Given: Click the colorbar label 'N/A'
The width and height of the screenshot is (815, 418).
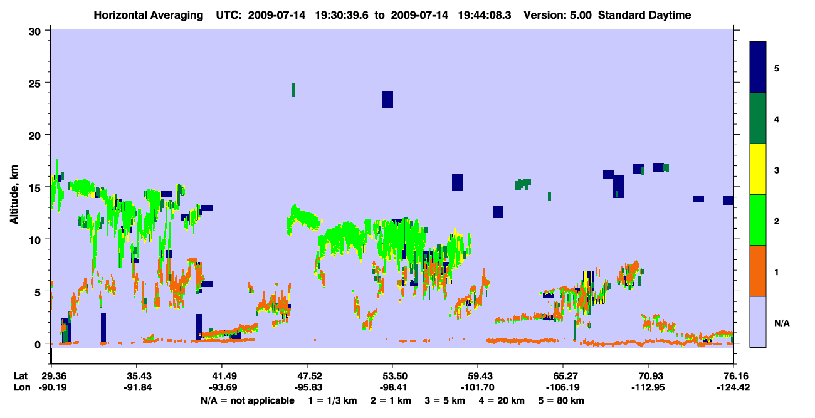Looking at the screenshot, I should [x=781, y=323].
